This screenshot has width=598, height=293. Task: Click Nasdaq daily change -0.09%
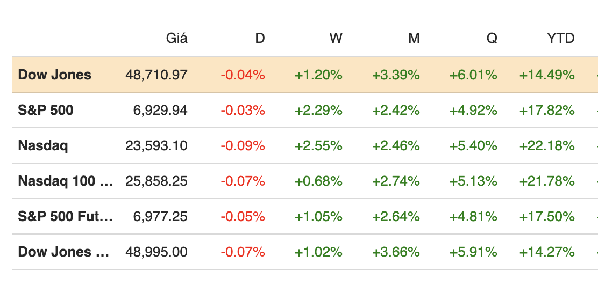[x=243, y=145]
